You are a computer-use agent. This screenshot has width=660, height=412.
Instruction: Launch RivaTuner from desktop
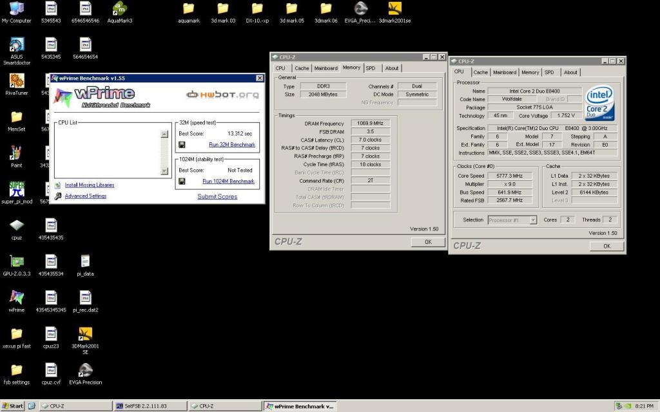coord(16,84)
